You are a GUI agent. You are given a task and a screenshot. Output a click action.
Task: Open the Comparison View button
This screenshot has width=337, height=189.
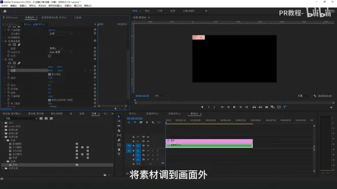(x=273, y=107)
